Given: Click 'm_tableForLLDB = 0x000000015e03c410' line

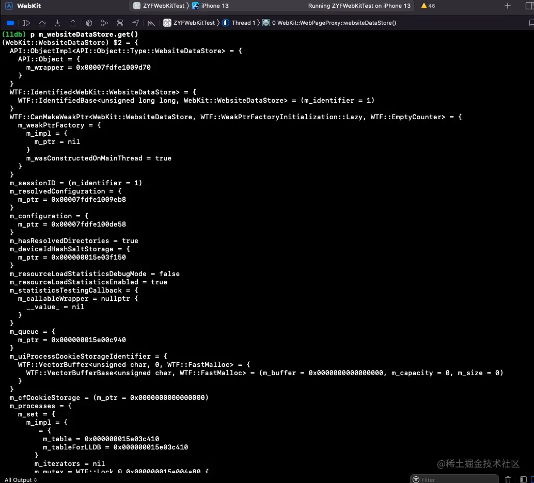Looking at the screenshot, I should (116, 447).
